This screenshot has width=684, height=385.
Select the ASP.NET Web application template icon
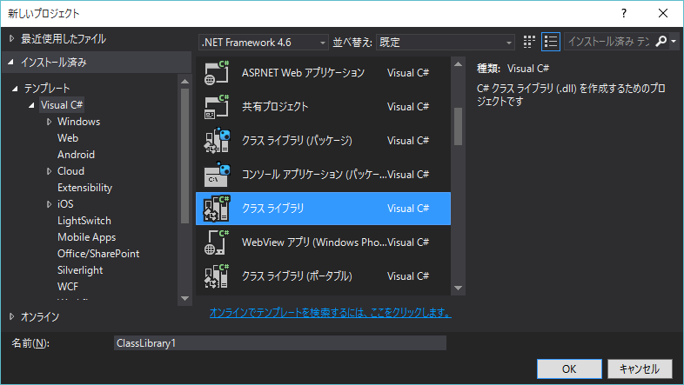click(x=217, y=73)
